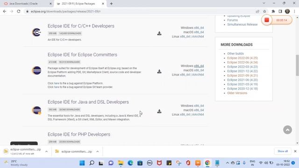Open Older Versions link
The width and height of the screenshot is (299, 168).
[x=237, y=93]
